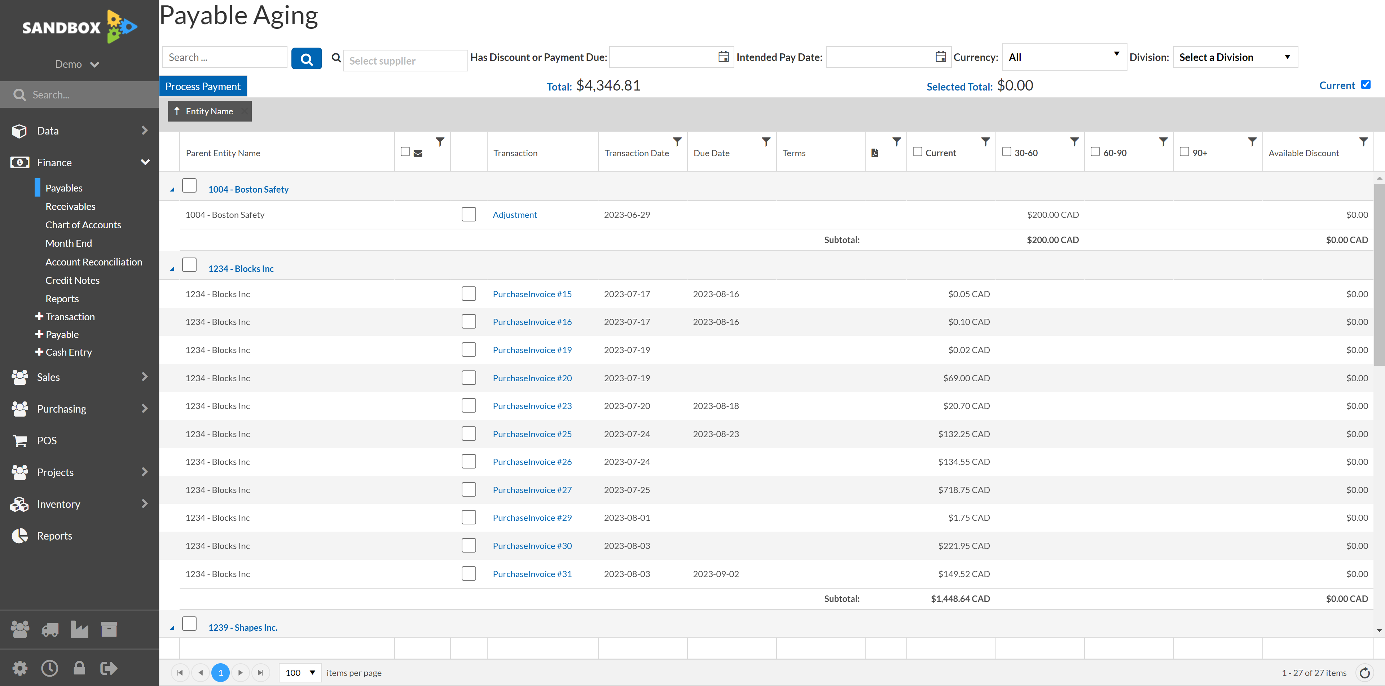Open the Adjustment transaction link

point(515,215)
